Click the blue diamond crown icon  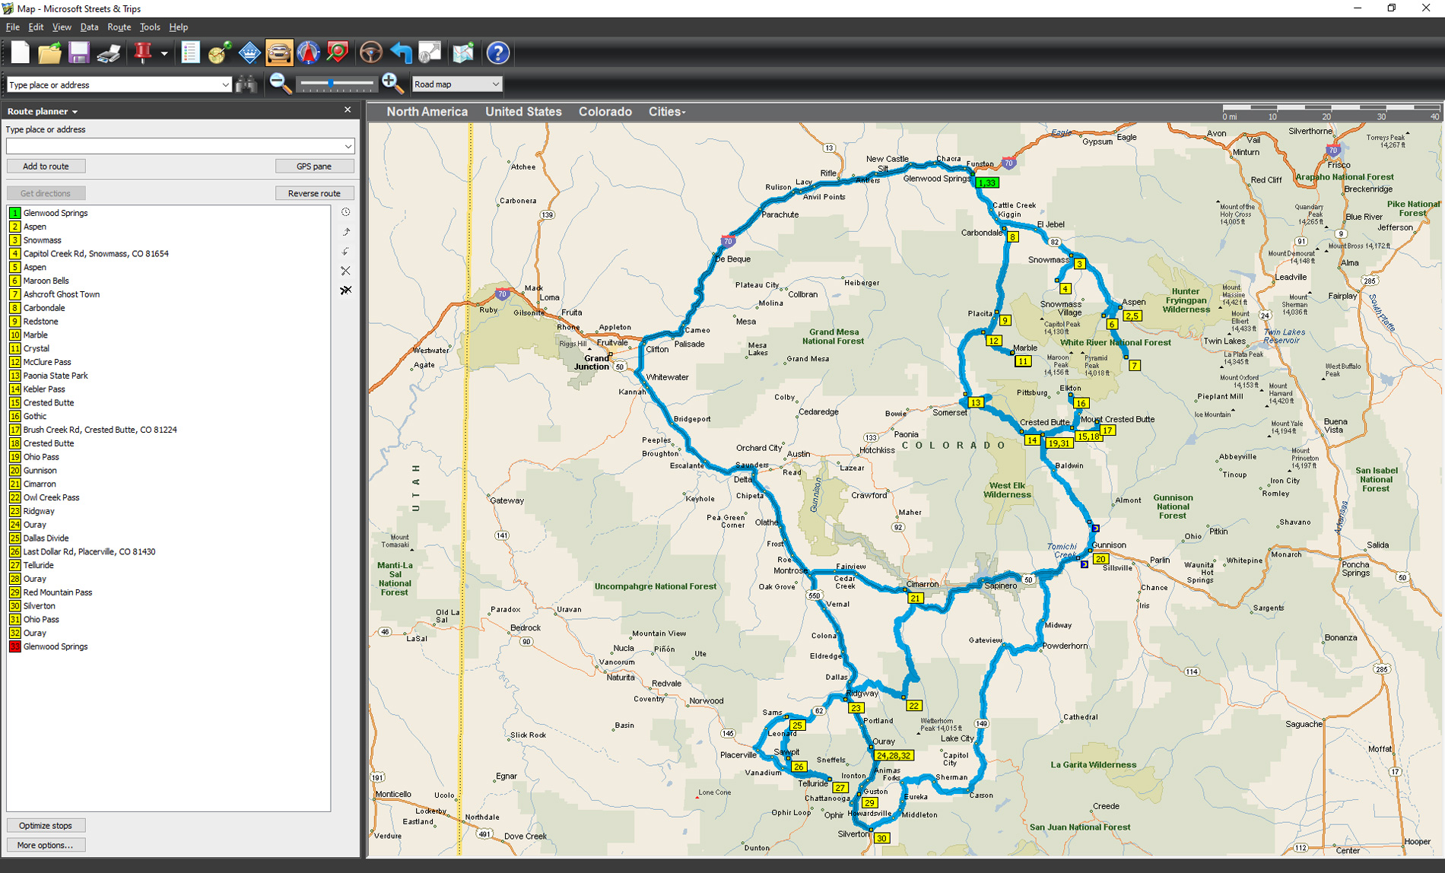pos(249,53)
